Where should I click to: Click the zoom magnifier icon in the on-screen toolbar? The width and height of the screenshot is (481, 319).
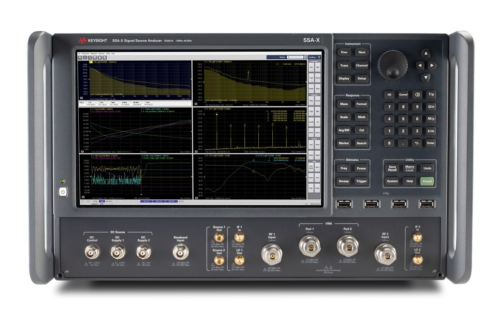point(105,57)
